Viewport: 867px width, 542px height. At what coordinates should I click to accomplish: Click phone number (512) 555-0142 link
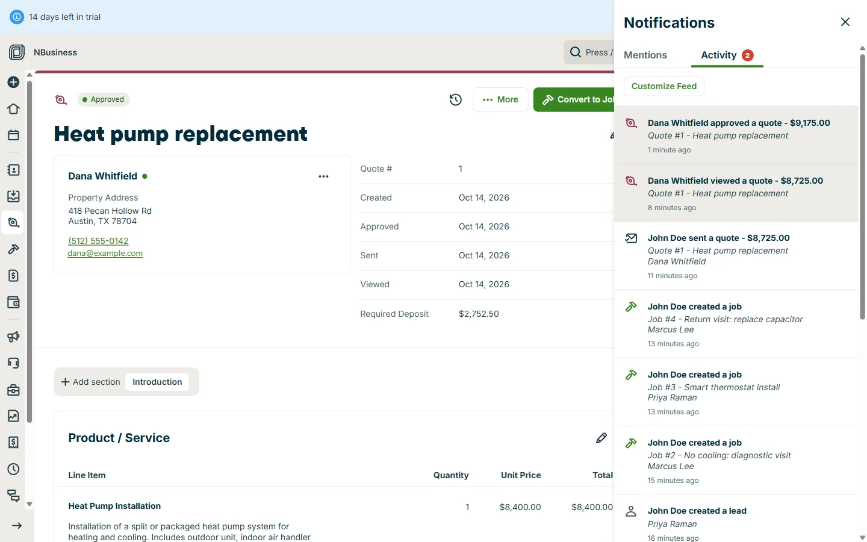pos(98,241)
